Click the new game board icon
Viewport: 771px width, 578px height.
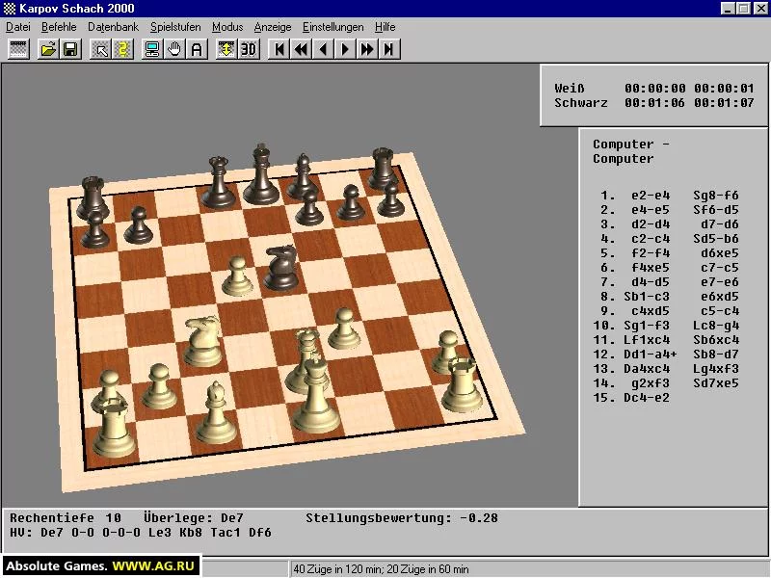pyautogui.click(x=18, y=49)
